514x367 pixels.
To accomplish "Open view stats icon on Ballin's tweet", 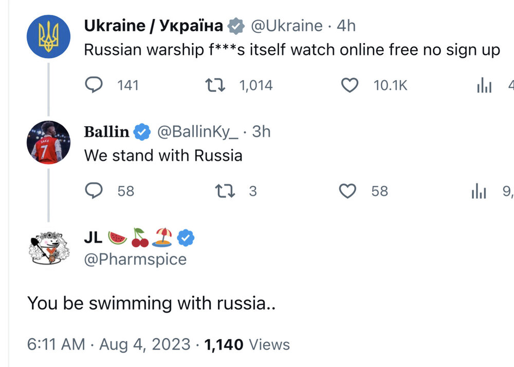I will coord(479,191).
